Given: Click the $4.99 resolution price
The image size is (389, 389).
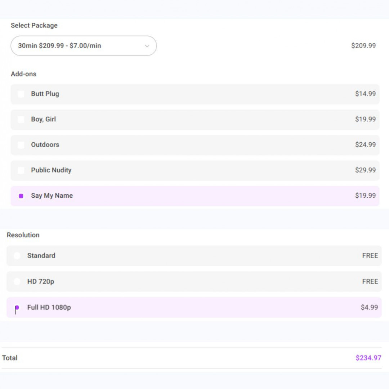Looking at the screenshot, I should click(369, 308).
